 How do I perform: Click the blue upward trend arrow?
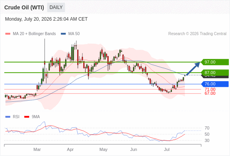193,69
